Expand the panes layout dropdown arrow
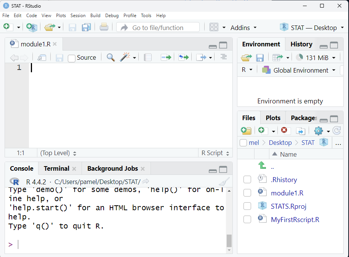 coord(224,27)
